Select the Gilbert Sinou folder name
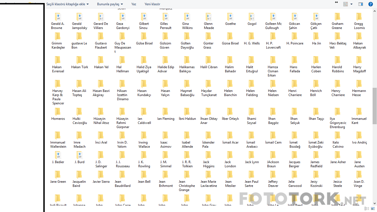The image size is (377, 212). (x=144, y=26)
